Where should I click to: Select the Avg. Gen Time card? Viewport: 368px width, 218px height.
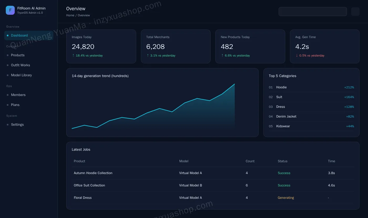click(x=325, y=46)
